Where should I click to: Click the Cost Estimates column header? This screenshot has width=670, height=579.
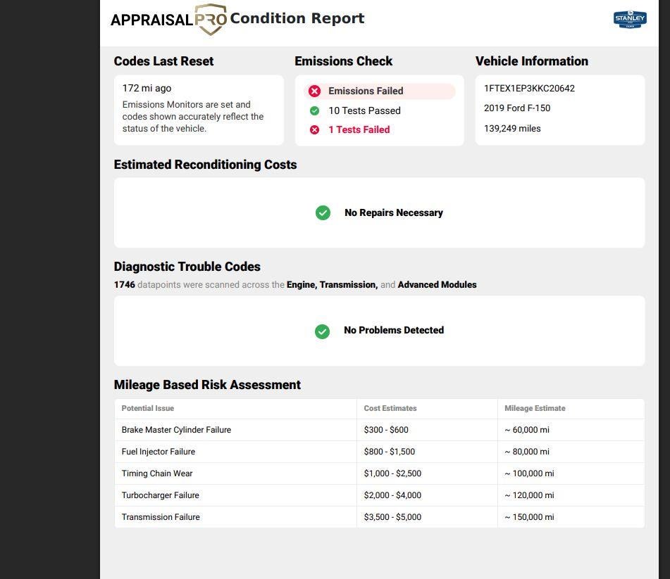390,408
